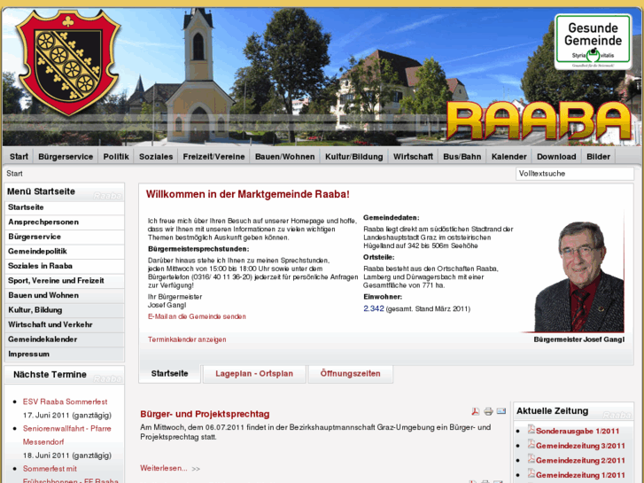Screen dimensions: 644x483
Task: Open Bauen/Wohnen menu item
Action: click(x=285, y=157)
